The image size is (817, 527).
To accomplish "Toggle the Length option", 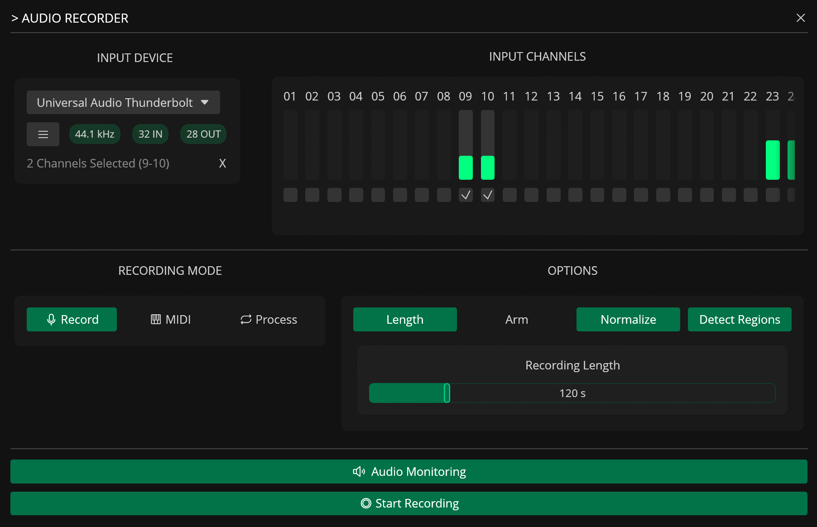I will pos(405,319).
